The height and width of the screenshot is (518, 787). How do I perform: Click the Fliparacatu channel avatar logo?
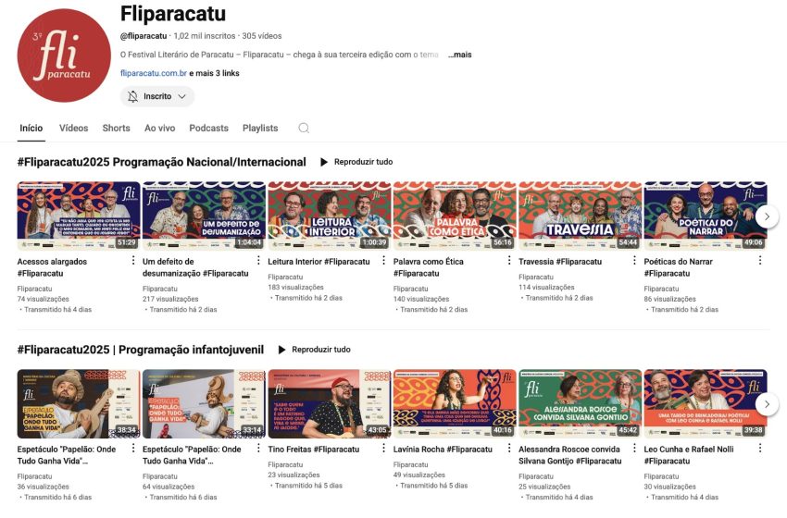pos(64,55)
